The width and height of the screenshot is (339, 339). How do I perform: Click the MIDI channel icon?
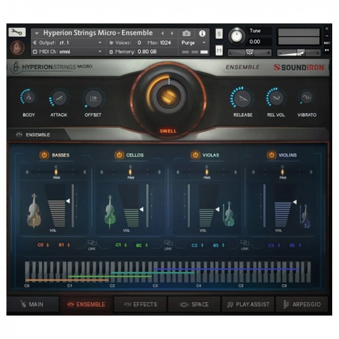[x=35, y=51]
